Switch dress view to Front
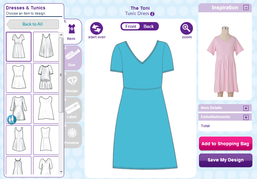 (x=131, y=26)
